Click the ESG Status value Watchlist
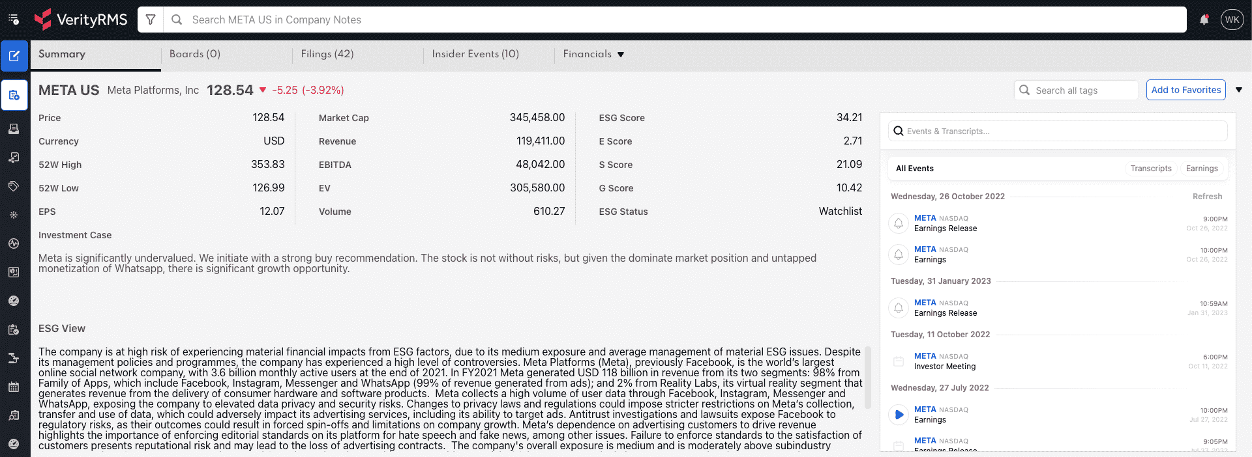The width and height of the screenshot is (1252, 457). [841, 212]
